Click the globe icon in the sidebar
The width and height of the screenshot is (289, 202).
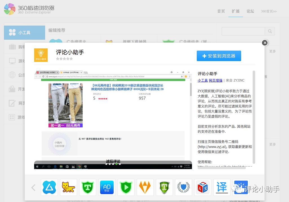click(x=12, y=75)
